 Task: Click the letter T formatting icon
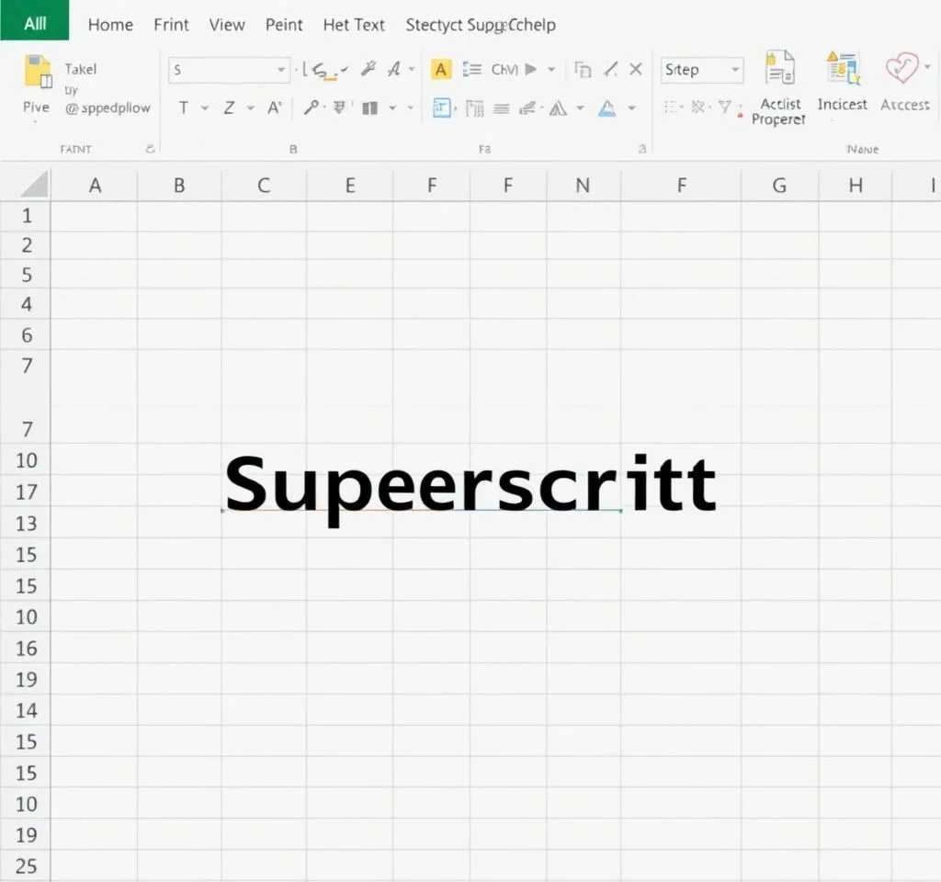(183, 108)
